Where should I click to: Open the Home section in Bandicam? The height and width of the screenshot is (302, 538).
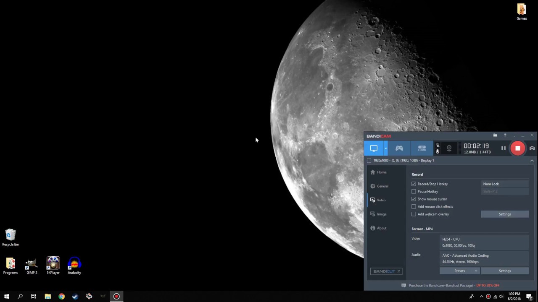point(382,172)
